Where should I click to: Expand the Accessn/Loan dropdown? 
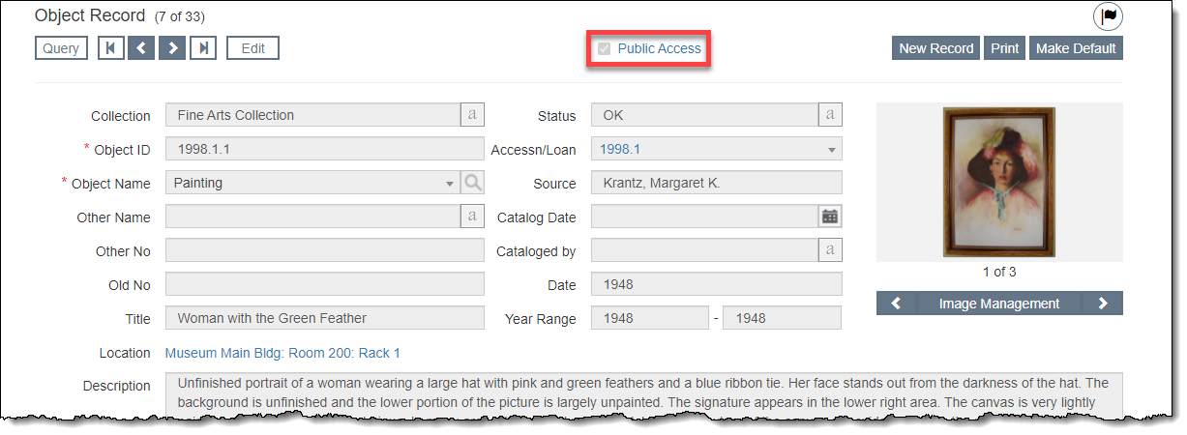pyautogui.click(x=831, y=150)
